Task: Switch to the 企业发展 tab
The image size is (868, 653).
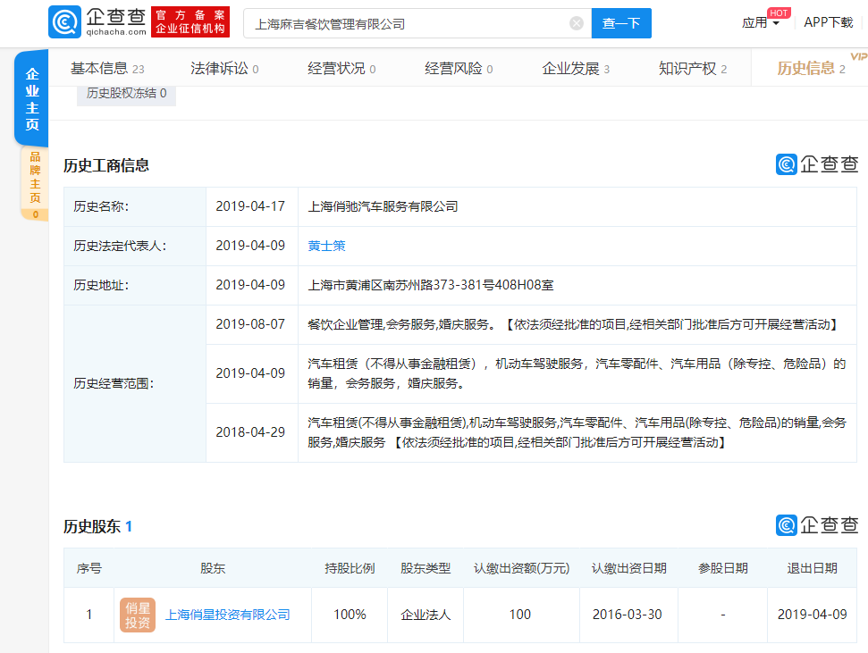Action: tap(576, 69)
